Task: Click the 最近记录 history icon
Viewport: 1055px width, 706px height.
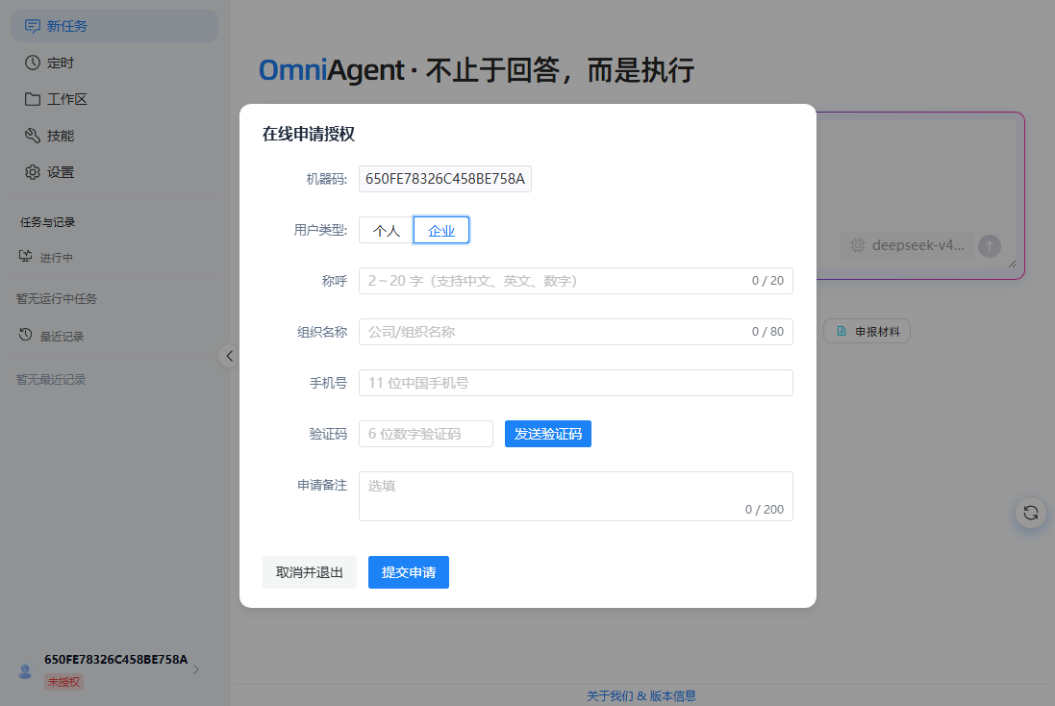Action: click(x=26, y=335)
